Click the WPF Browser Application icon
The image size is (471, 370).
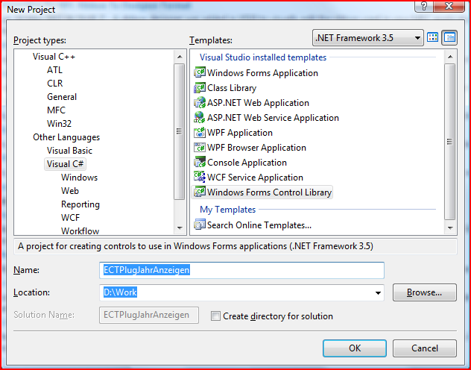tap(200, 147)
